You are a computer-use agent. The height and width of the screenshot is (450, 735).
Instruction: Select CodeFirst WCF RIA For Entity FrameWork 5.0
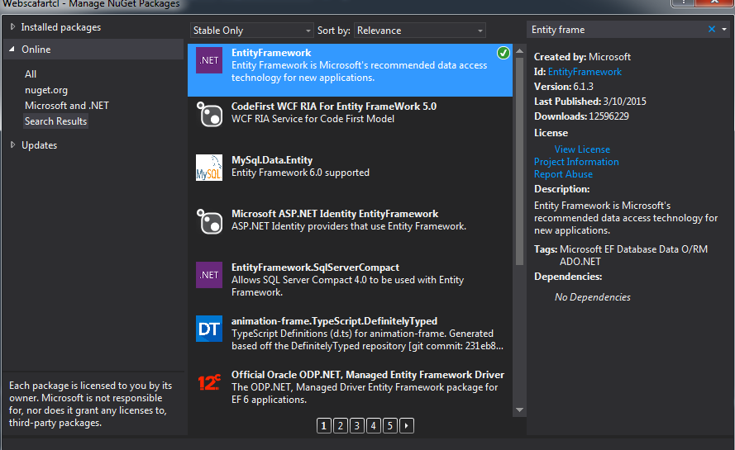coord(334,107)
